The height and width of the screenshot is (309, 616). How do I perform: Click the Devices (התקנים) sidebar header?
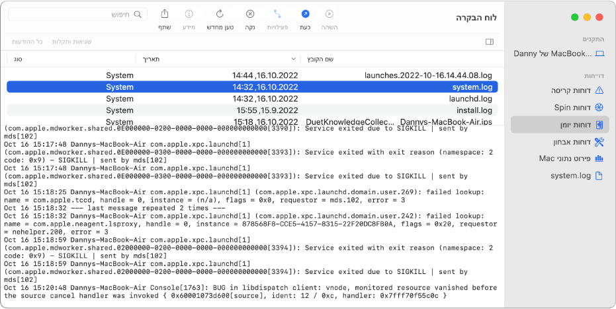(594, 39)
